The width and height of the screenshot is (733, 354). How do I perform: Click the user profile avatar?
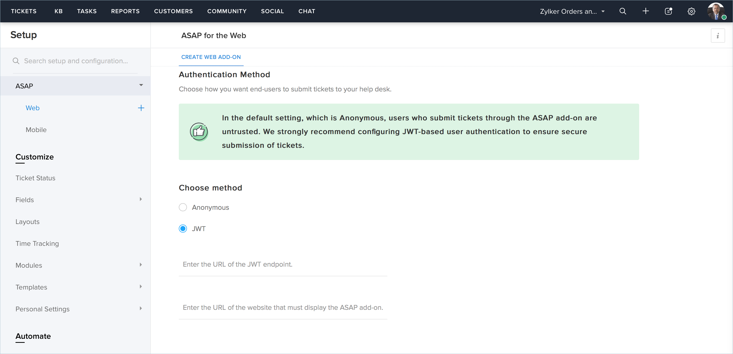716,11
